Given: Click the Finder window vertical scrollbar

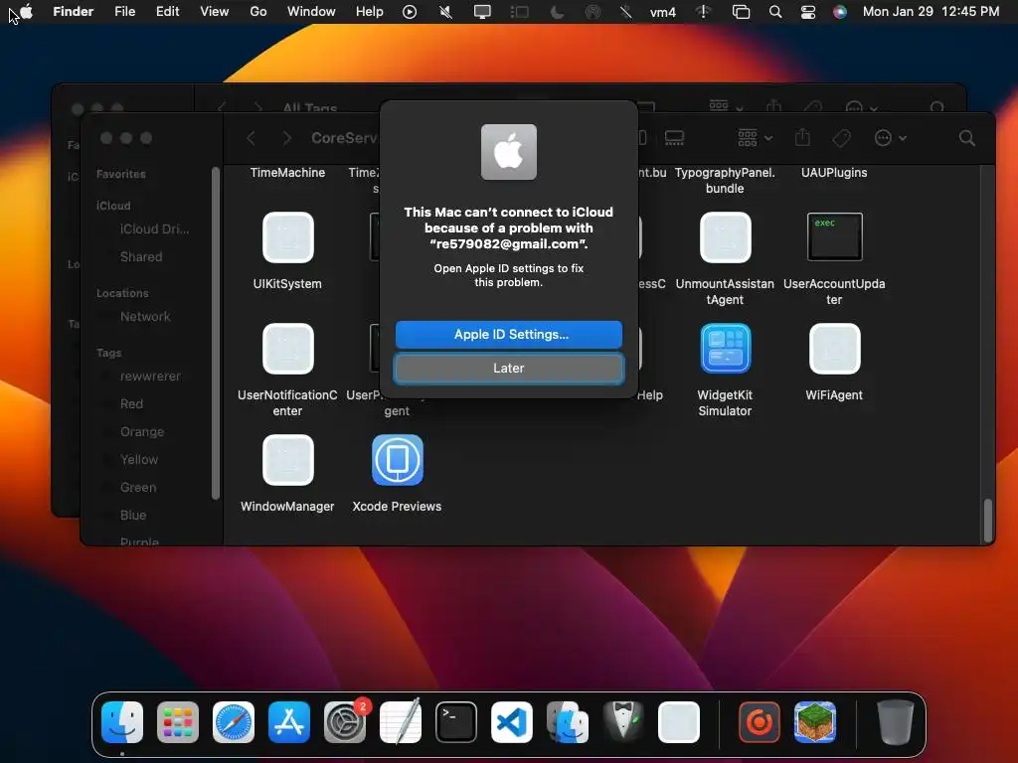Looking at the screenshot, I should coord(987,521).
